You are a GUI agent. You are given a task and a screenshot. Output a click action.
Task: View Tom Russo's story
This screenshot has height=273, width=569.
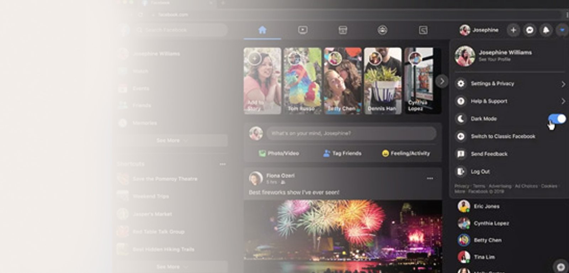(x=303, y=81)
